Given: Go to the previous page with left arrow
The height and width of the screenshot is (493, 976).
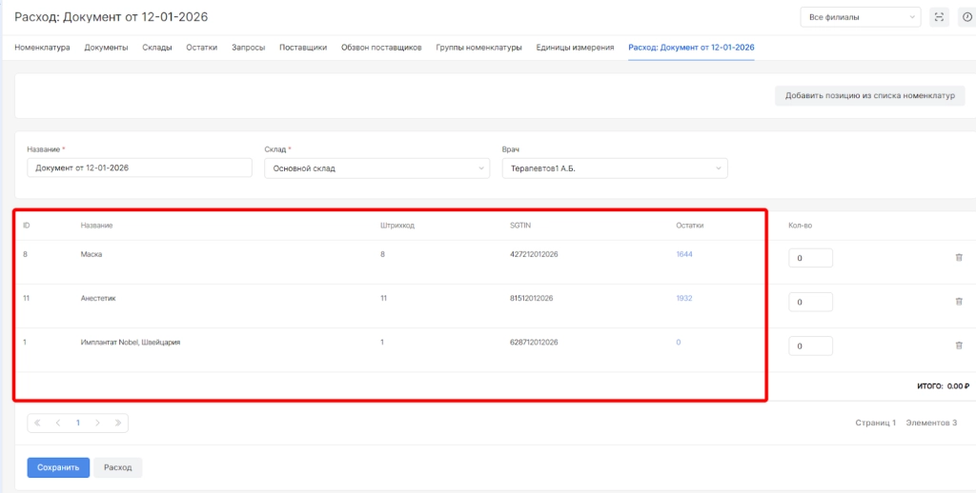Looking at the screenshot, I should 58,423.
